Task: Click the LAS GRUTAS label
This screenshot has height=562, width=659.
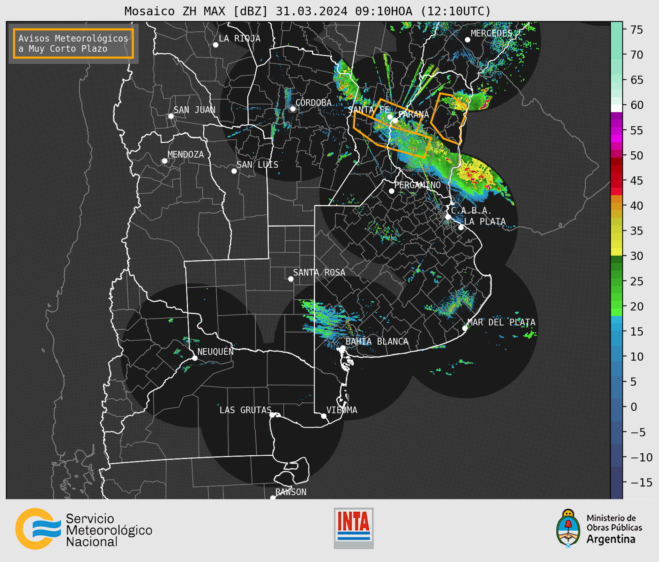Action: [245, 410]
